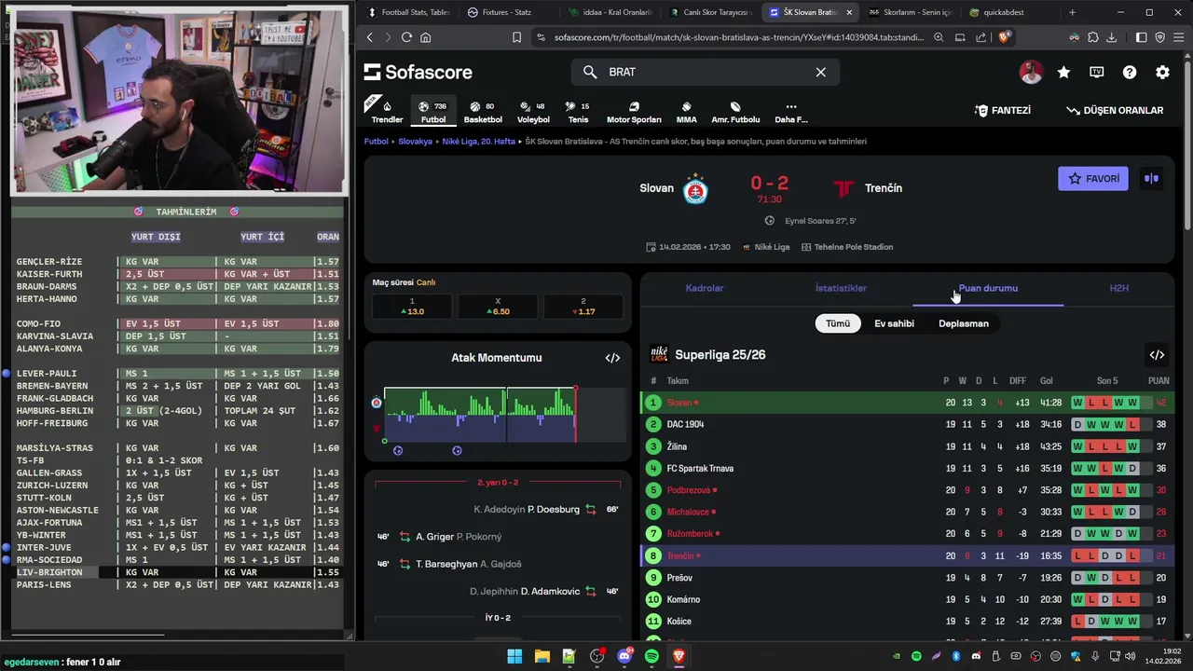The image size is (1193, 671).
Task: Select the Voleybol sport category
Action: 533,112
